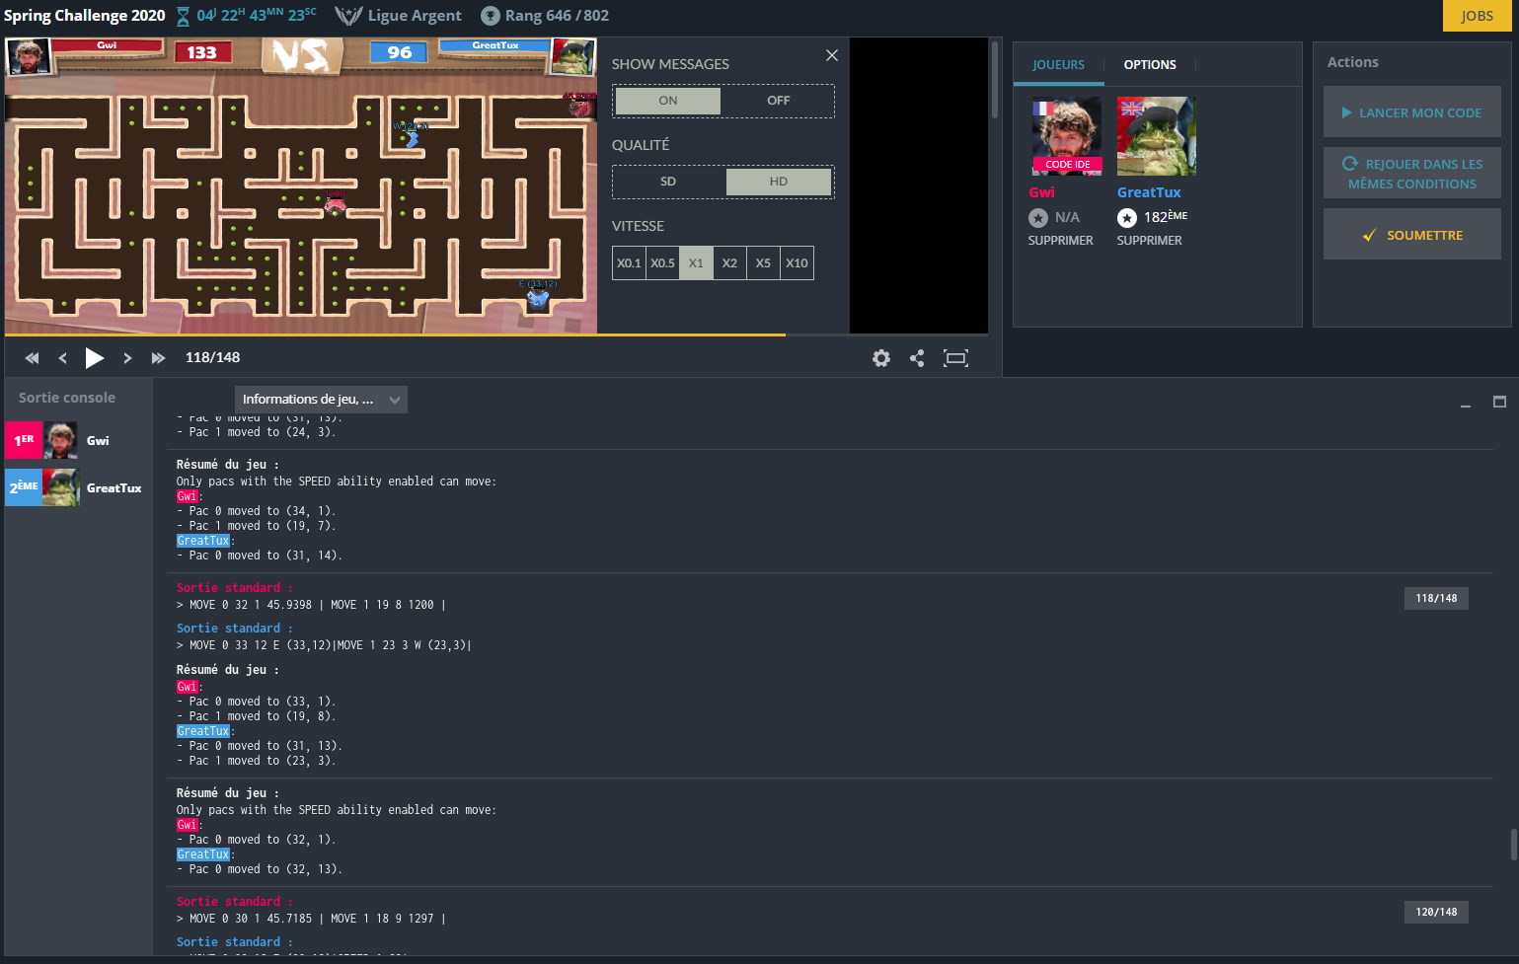Open viewer settings with the gear icon
Image resolution: width=1519 pixels, height=964 pixels.
pyautogui.click(x=881, y=358)
